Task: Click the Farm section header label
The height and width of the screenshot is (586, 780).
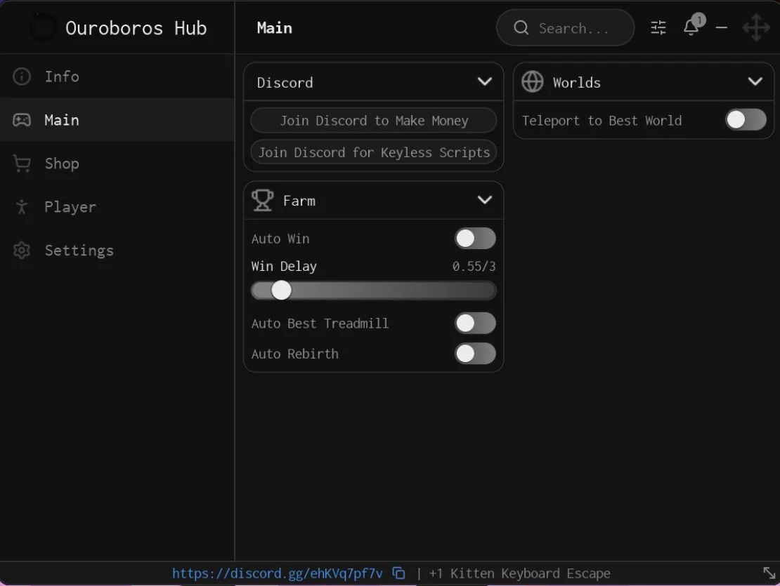Action: (x=299, y=201)
